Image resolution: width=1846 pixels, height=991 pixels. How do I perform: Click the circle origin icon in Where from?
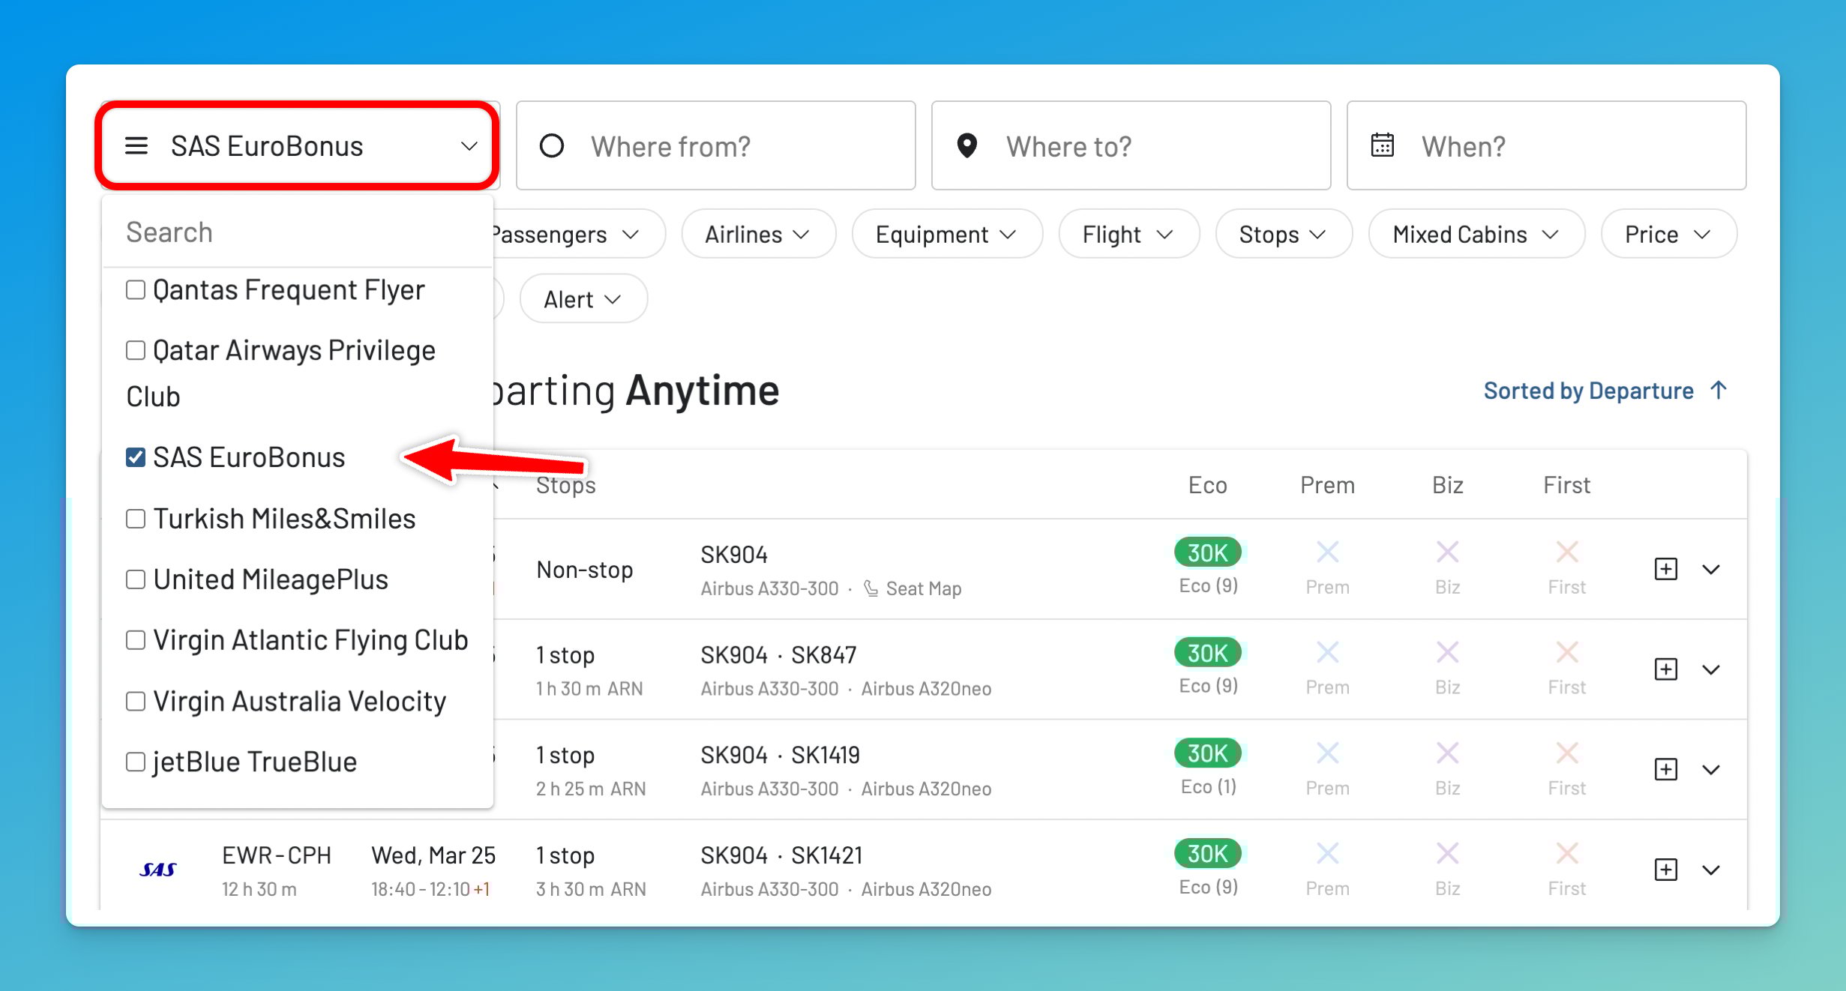[x=552, y=145]
